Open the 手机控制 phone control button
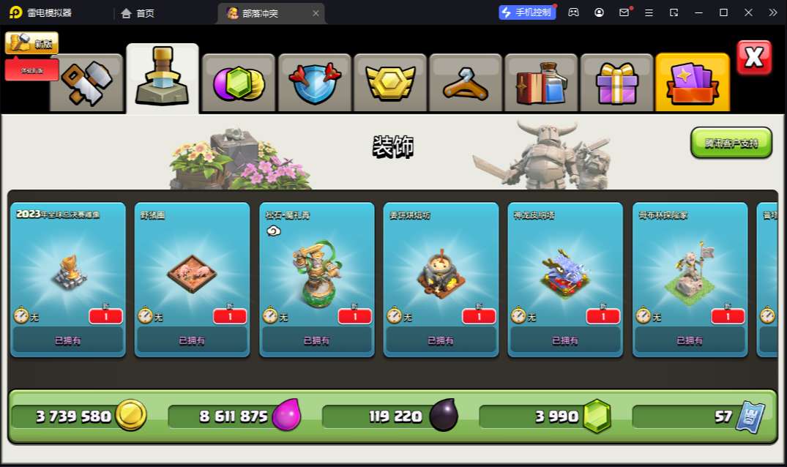This screenshot has width=787, height=467. 527,12
